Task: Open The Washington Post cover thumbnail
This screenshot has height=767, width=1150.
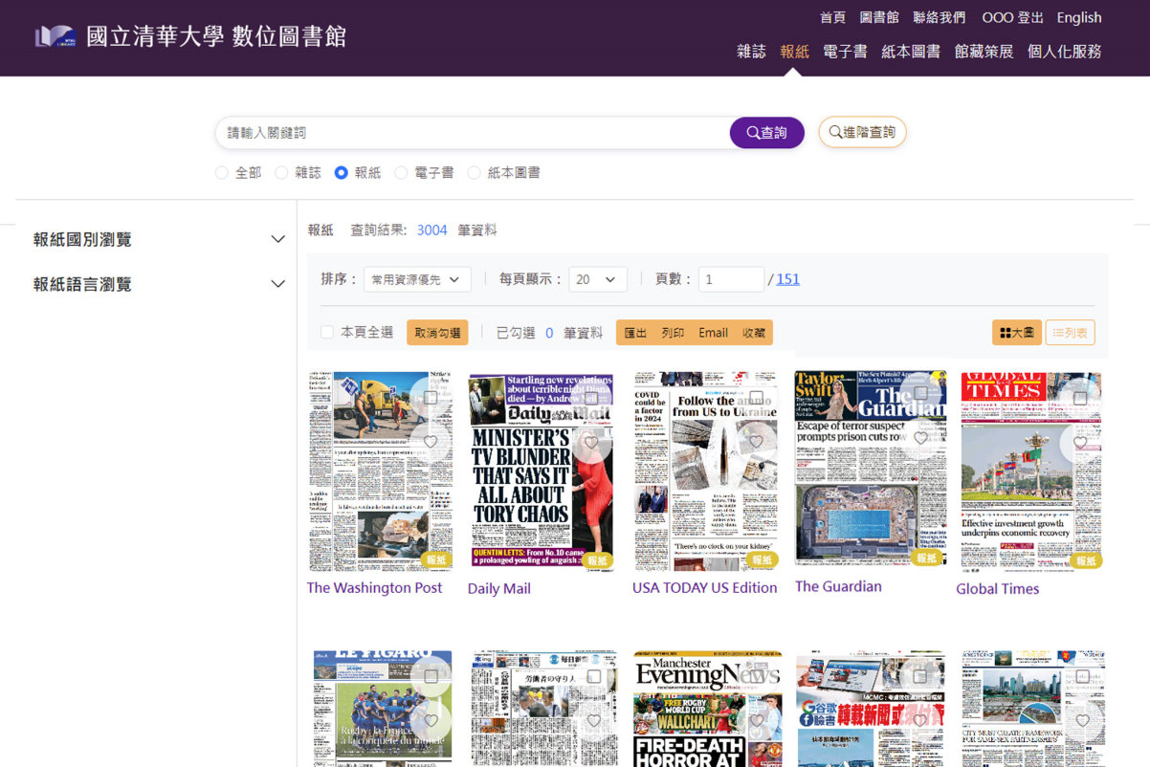Action: [x=380, y=471]
